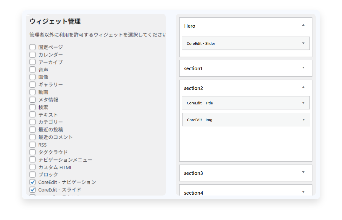This screenshot has width=342, height=220.
Task: Collapse the Hero panel
Action: point(303,26)
